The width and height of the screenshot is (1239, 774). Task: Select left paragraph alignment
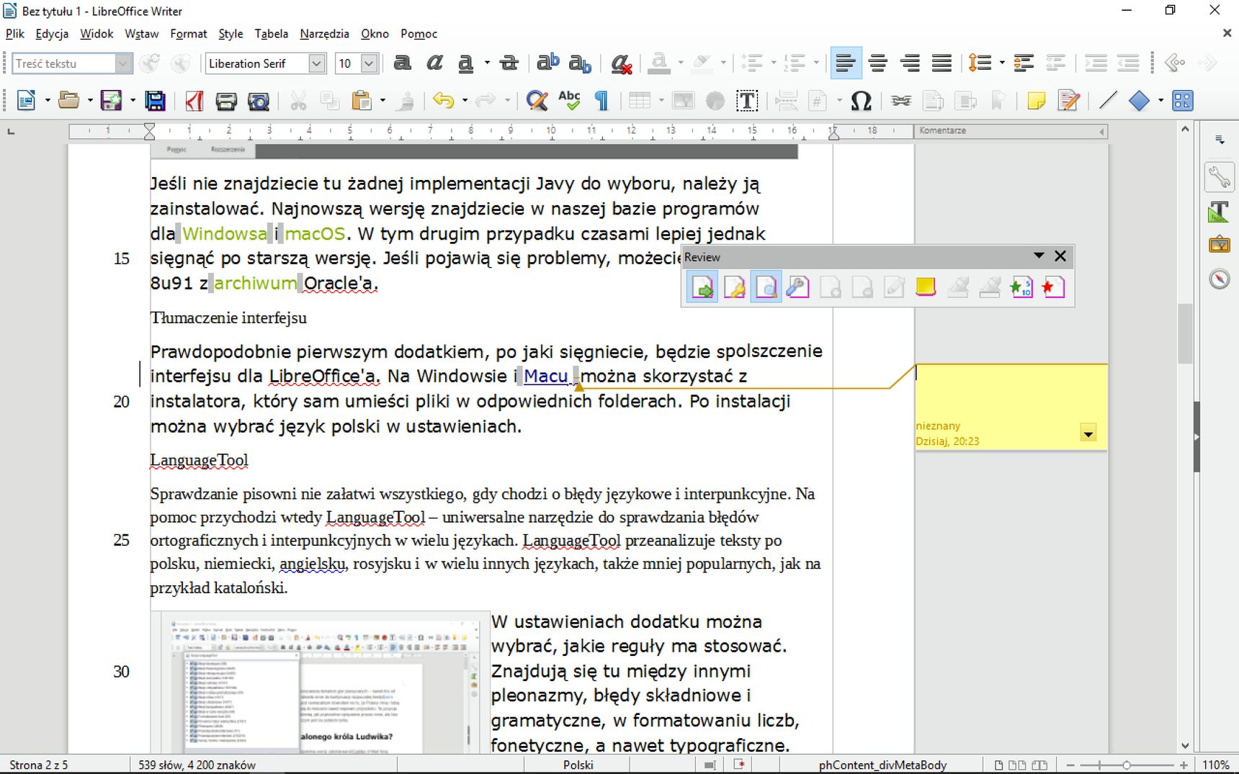tap(846, 63)
